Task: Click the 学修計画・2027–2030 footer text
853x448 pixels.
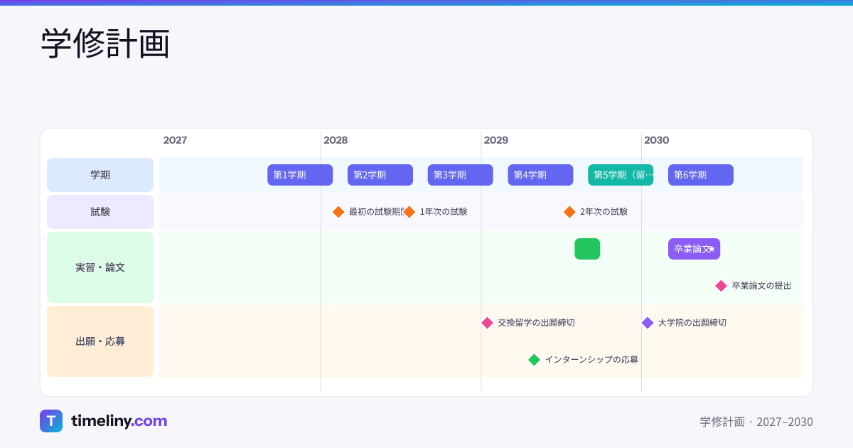Action: click(756, 422)
